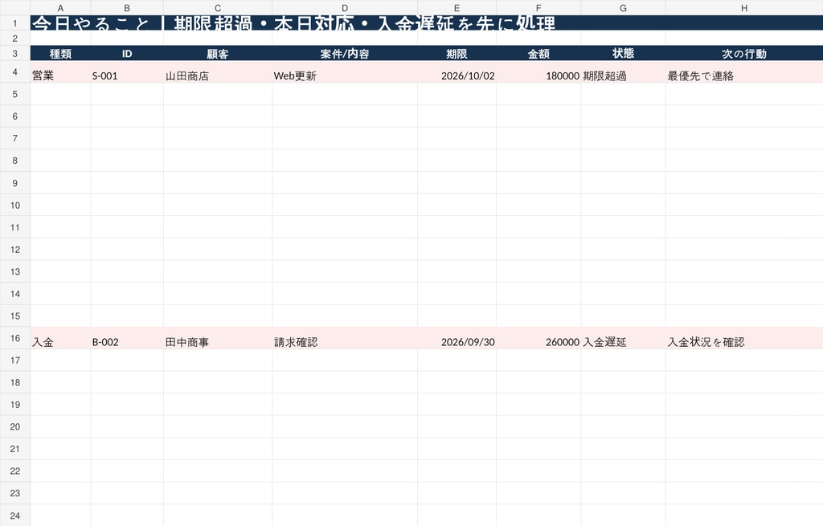Select the amount cell 180000

coord(538,71)
